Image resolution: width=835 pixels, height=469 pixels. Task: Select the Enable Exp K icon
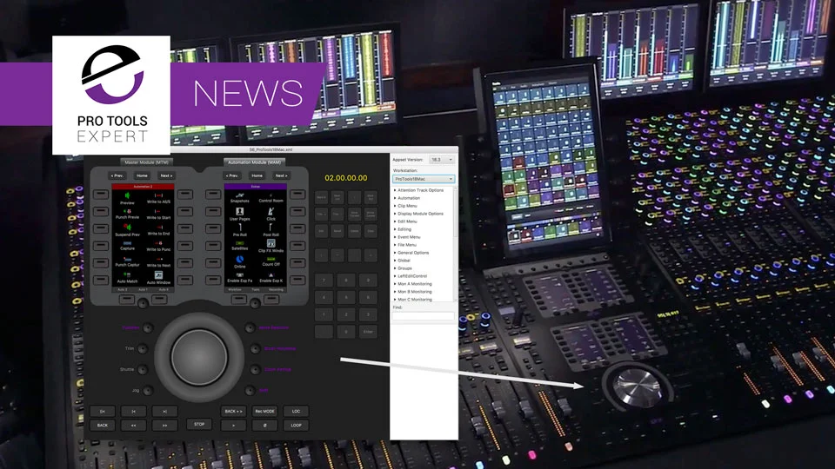(x=271, y=275)
